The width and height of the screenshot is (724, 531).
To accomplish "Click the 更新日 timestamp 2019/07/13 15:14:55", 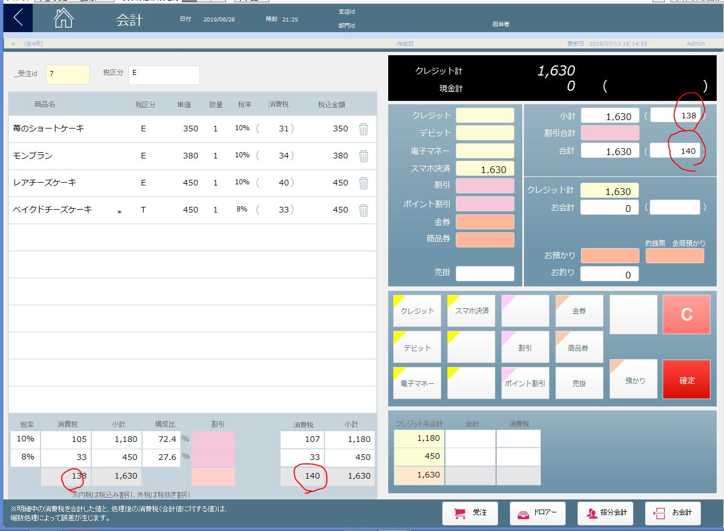I will pos(618,43).
